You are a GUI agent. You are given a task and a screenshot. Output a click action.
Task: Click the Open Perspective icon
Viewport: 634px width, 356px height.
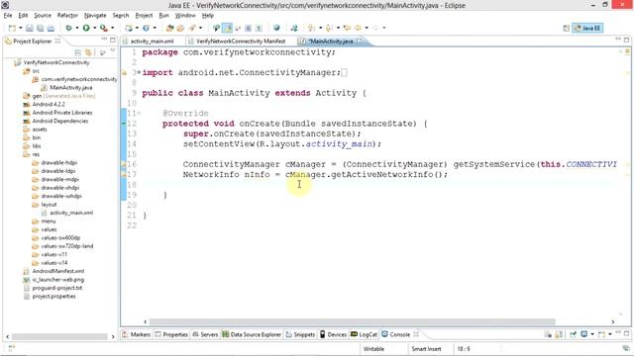pyautogui.click(x=566, y=28)
